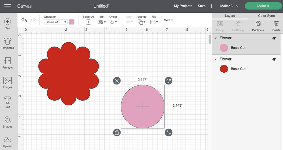This screenshot has height=150, width=283.
Task: Open the hamburger main menu
Action: 7,6
